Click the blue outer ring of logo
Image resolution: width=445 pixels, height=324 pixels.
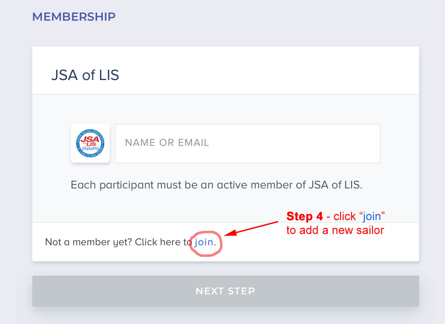coord(78,143)
